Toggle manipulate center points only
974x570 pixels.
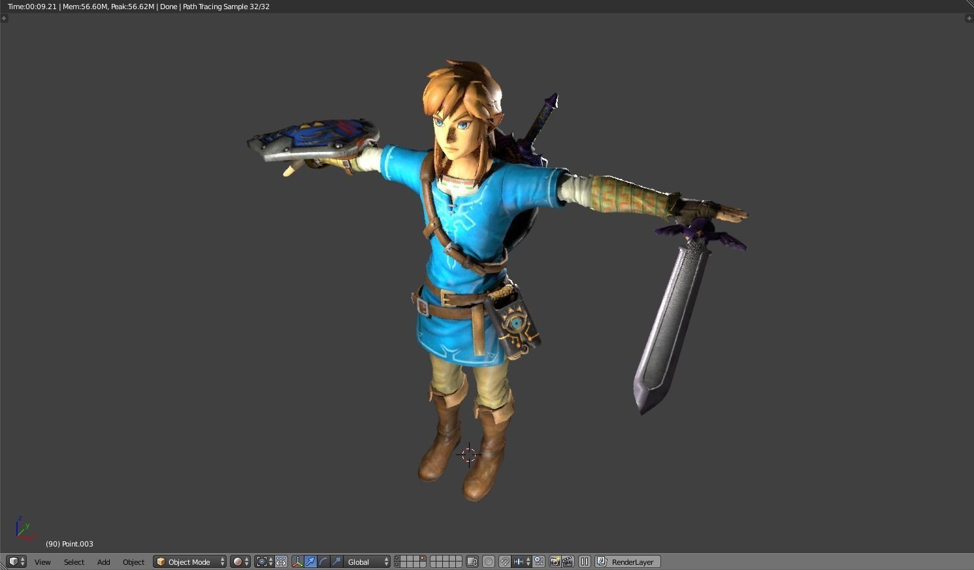281,562
